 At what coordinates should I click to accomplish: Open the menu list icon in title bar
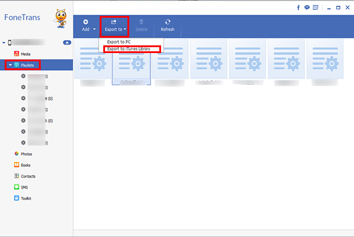pos(316,8)
